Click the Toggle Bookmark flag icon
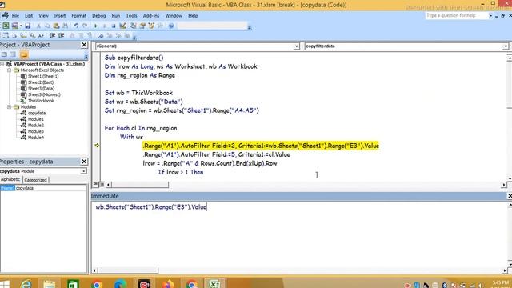This screenshot has height=288, width=512. point(101,35)
